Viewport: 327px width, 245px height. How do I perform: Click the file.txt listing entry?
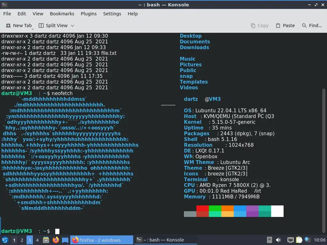[x=109, y=53]
